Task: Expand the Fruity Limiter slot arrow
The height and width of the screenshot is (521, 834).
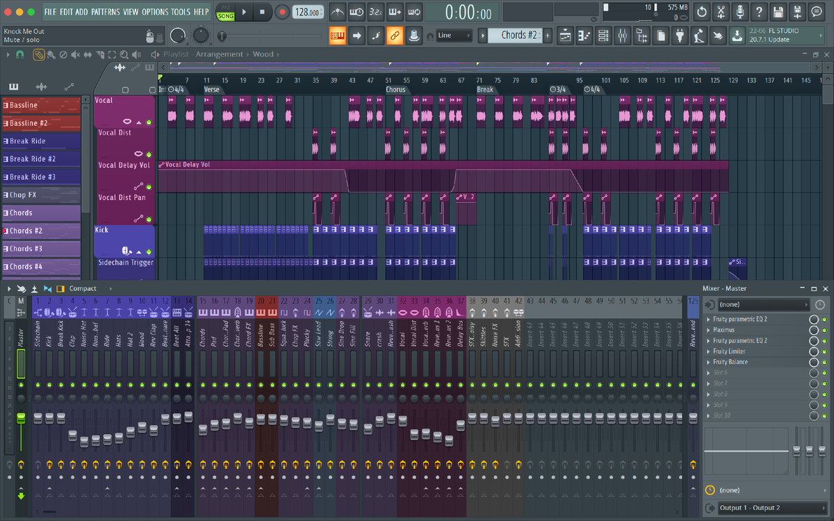Action: 708,352
